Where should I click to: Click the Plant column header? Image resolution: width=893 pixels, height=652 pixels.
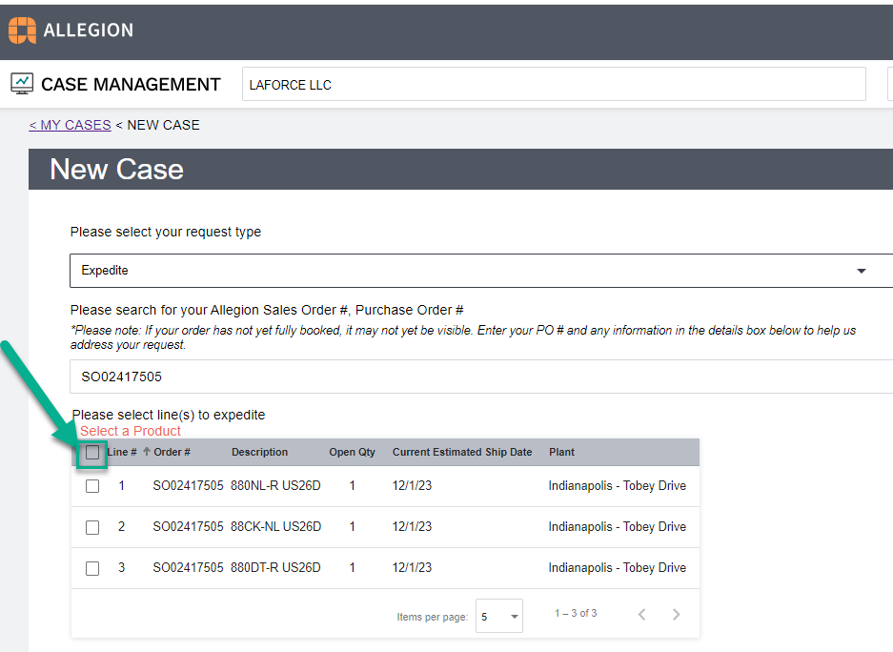561,452
